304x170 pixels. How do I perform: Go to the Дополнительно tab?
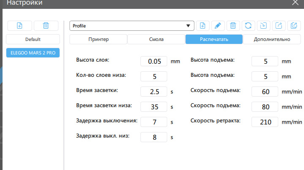(272, 39)
